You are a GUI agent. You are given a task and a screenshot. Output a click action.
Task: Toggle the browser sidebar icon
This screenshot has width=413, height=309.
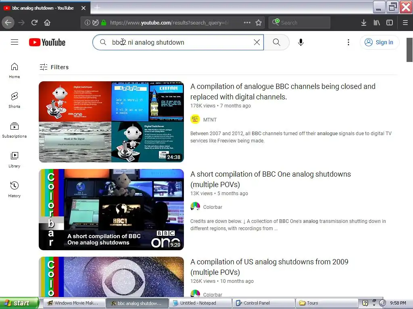pyautogui.click(x=390, y=23)
